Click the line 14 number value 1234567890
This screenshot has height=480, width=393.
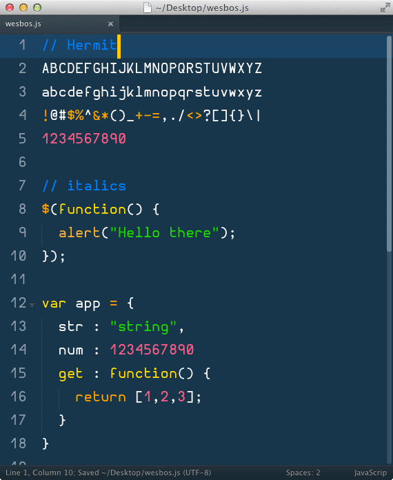point(152,350)
